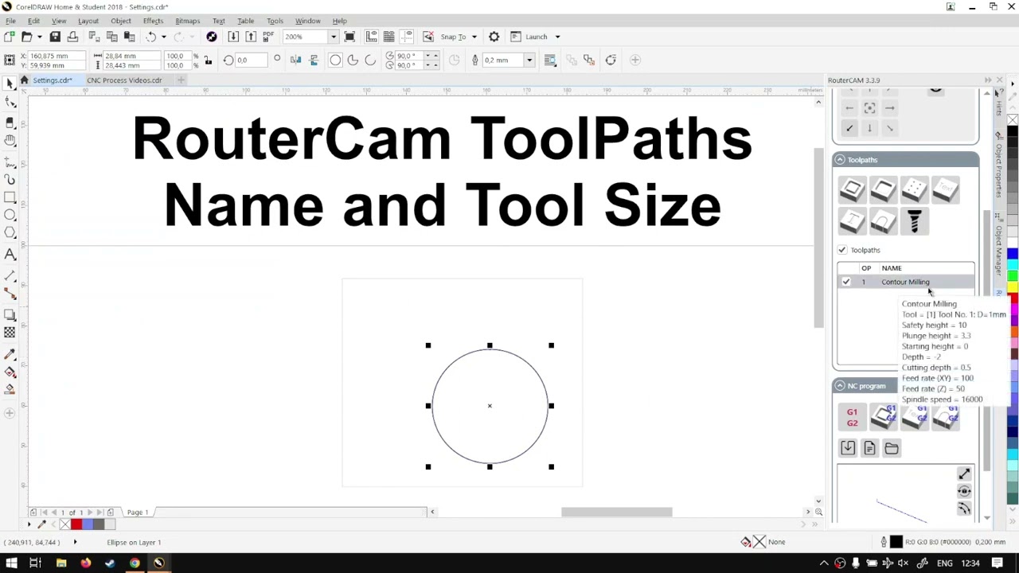Image resolution: width=1019 pixels, height=573 pixels.
Task: Click the arch-shaped toolpath icon
Action: pyautogui.click(x=883, y=221)
